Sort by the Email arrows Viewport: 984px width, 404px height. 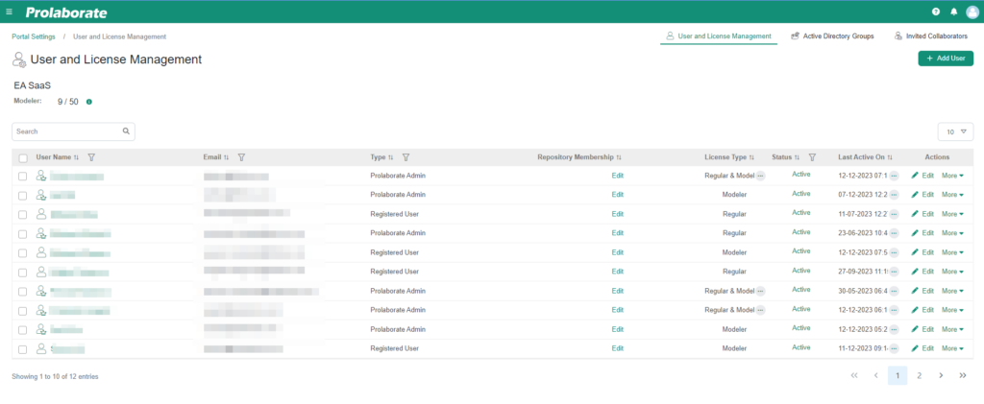pyautogui.click(x=227, y=157)
